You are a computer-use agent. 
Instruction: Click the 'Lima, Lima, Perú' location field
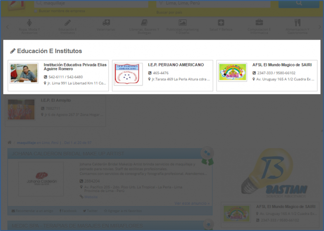pyautogui.click(x=215, y=3)
